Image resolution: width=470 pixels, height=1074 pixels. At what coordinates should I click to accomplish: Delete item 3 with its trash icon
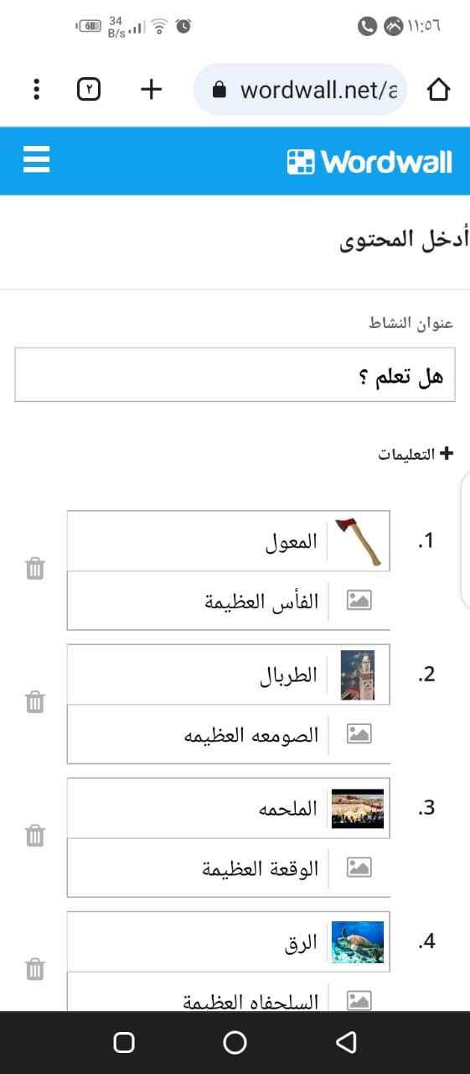(34, 835)
